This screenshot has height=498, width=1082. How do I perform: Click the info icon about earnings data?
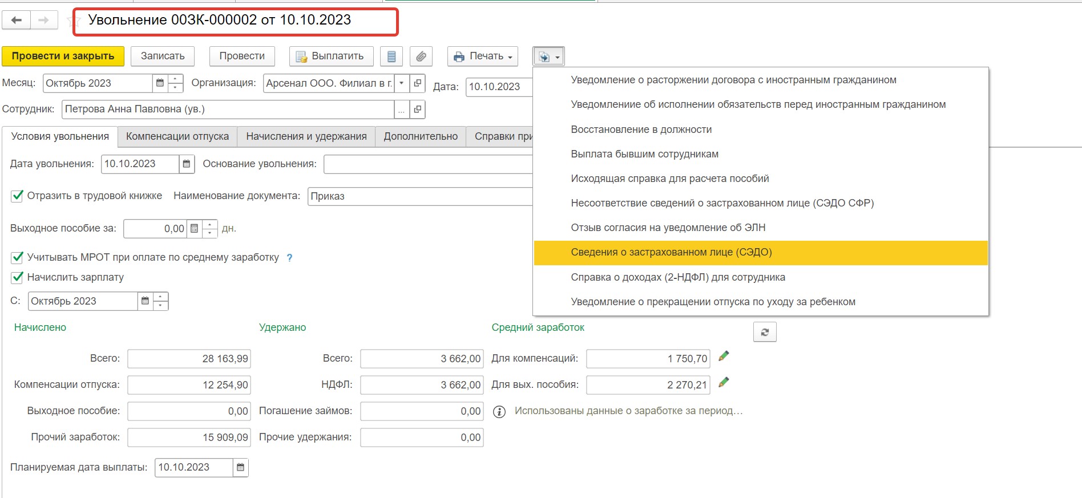[x=499, y=412]
